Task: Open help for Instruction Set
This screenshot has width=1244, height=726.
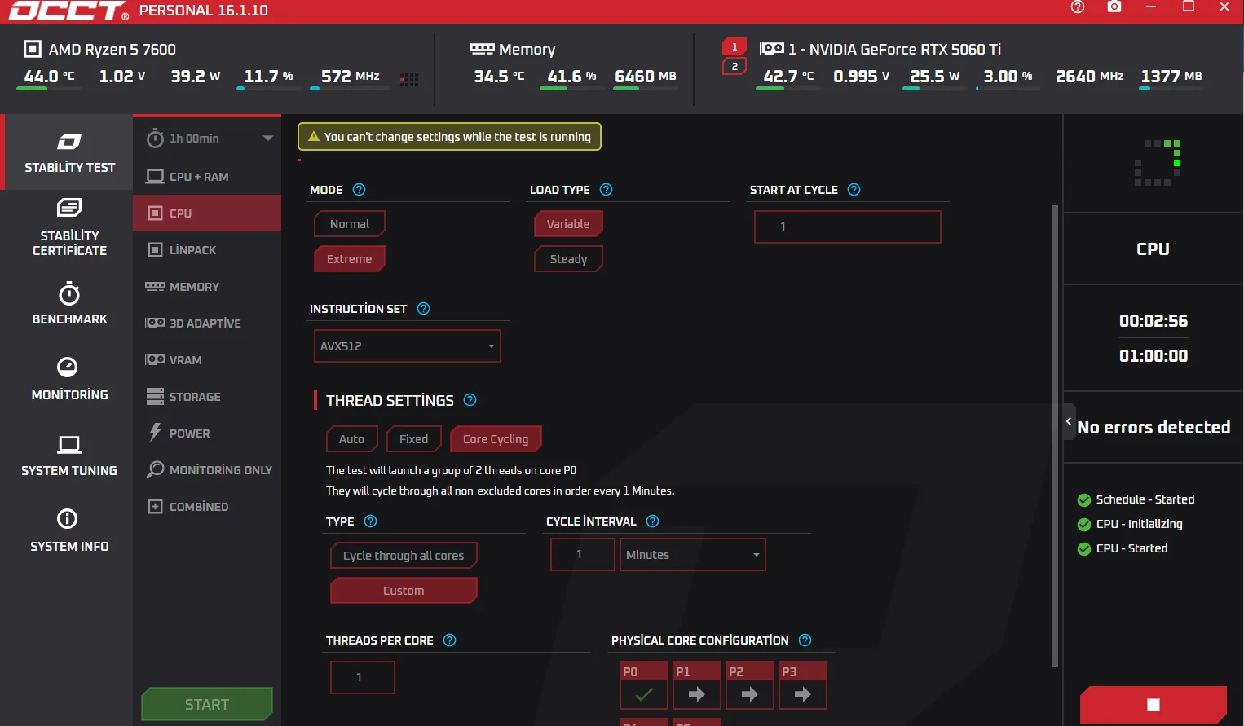Action: coord(423,308)
